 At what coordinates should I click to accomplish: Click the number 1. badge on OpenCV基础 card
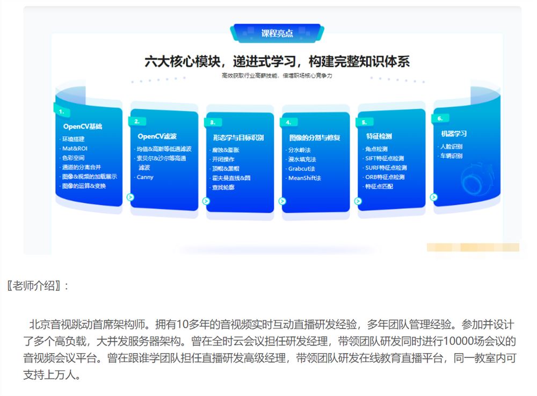point(62,111)
